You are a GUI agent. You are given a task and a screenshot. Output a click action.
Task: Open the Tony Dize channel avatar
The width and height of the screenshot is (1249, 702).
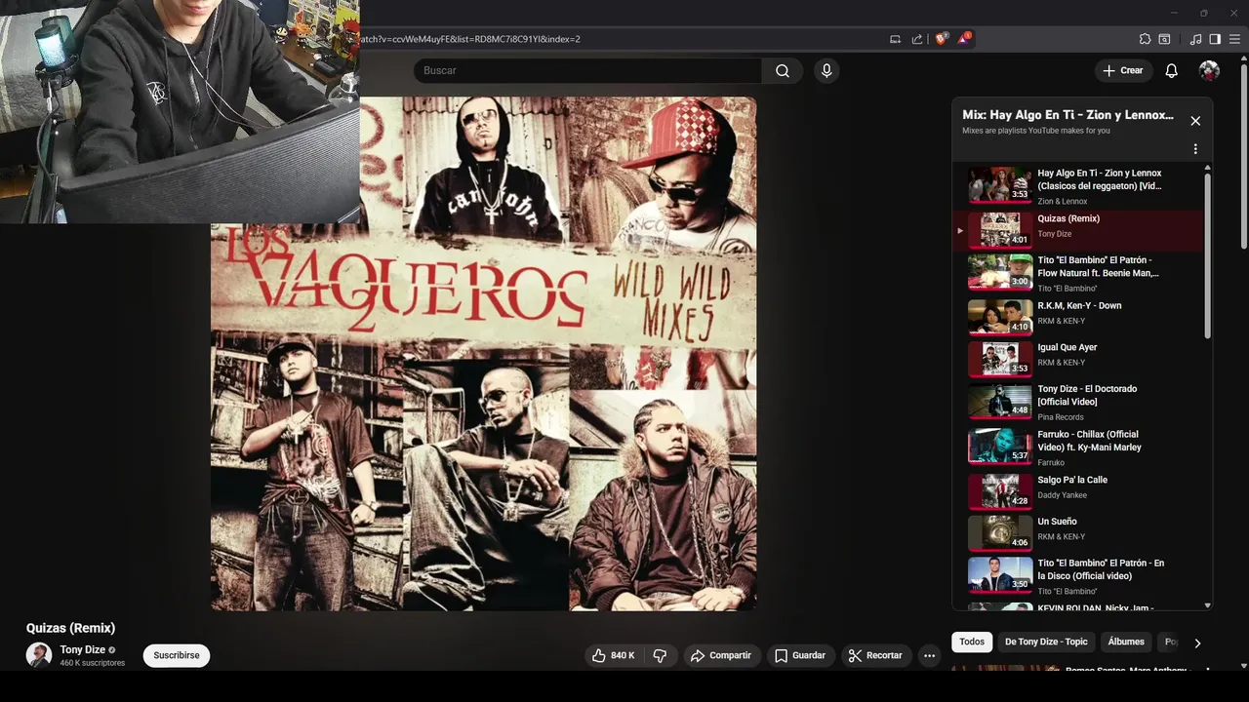coord(39,655)
